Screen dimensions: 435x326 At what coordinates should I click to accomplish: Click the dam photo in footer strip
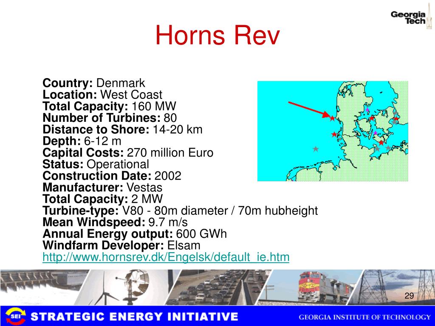coord(42,287)
